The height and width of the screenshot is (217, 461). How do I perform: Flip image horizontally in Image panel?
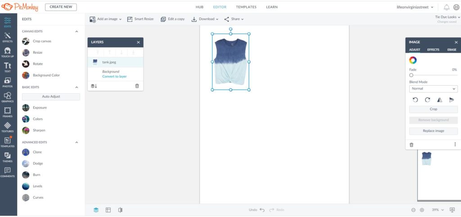click(439, 100)
